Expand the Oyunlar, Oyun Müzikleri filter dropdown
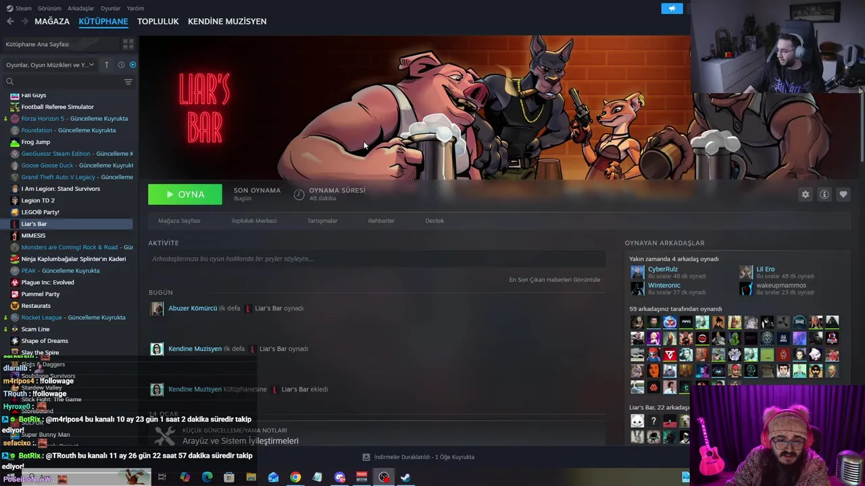Image resolution: width=865 pixels, height=486 pixels. point(50,65)
